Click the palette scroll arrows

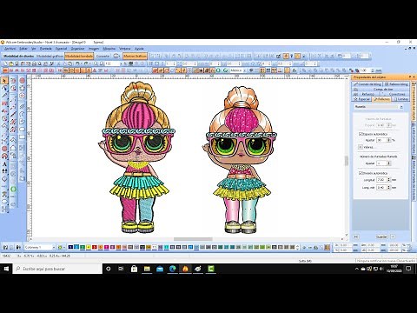298,247
